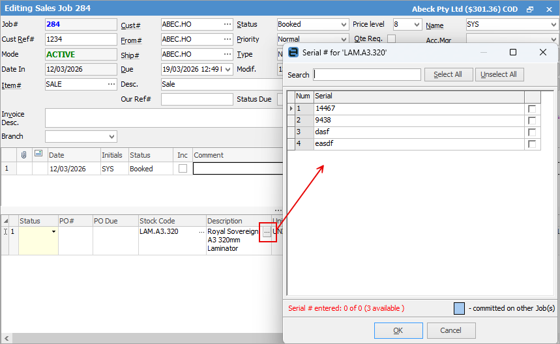
Task: Click the Date column header in comments grid
Action: [x=74, y=155]
